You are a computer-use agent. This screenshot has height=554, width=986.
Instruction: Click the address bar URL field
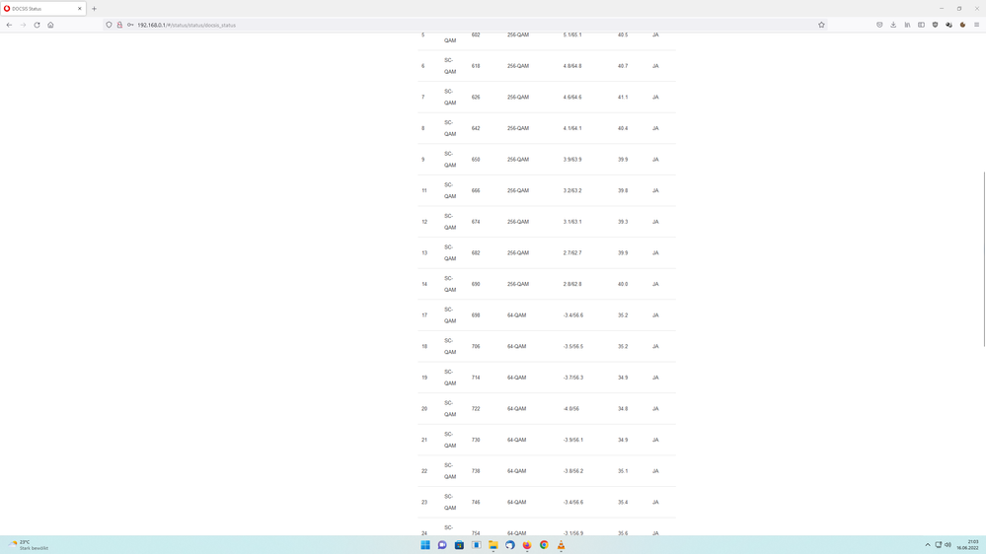[465, 25]
